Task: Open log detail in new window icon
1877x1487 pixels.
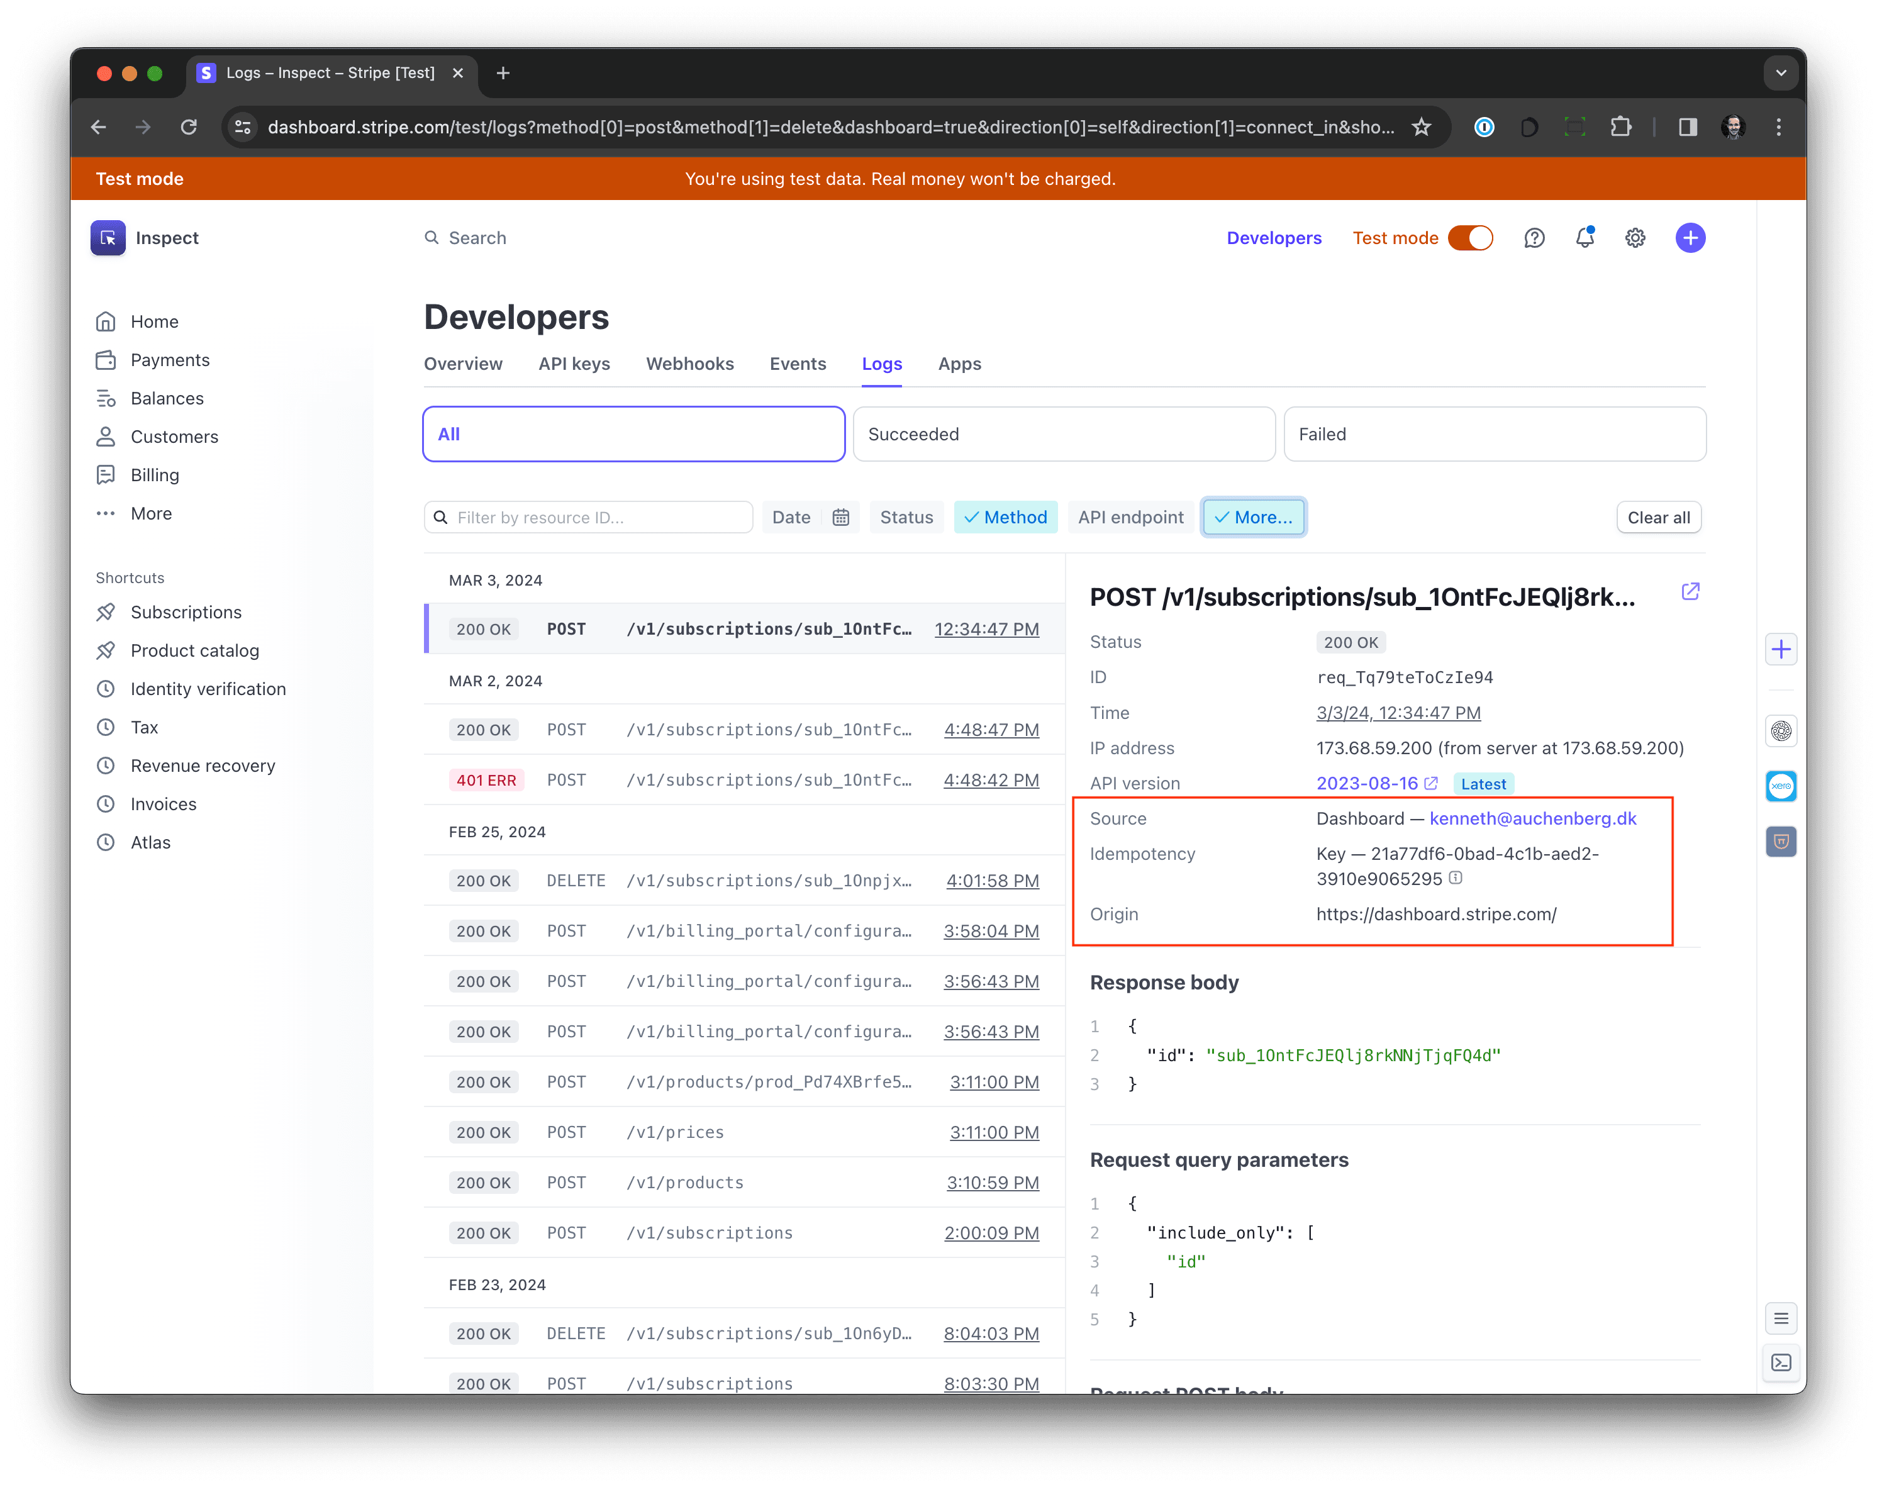Action: (1691, 592)
